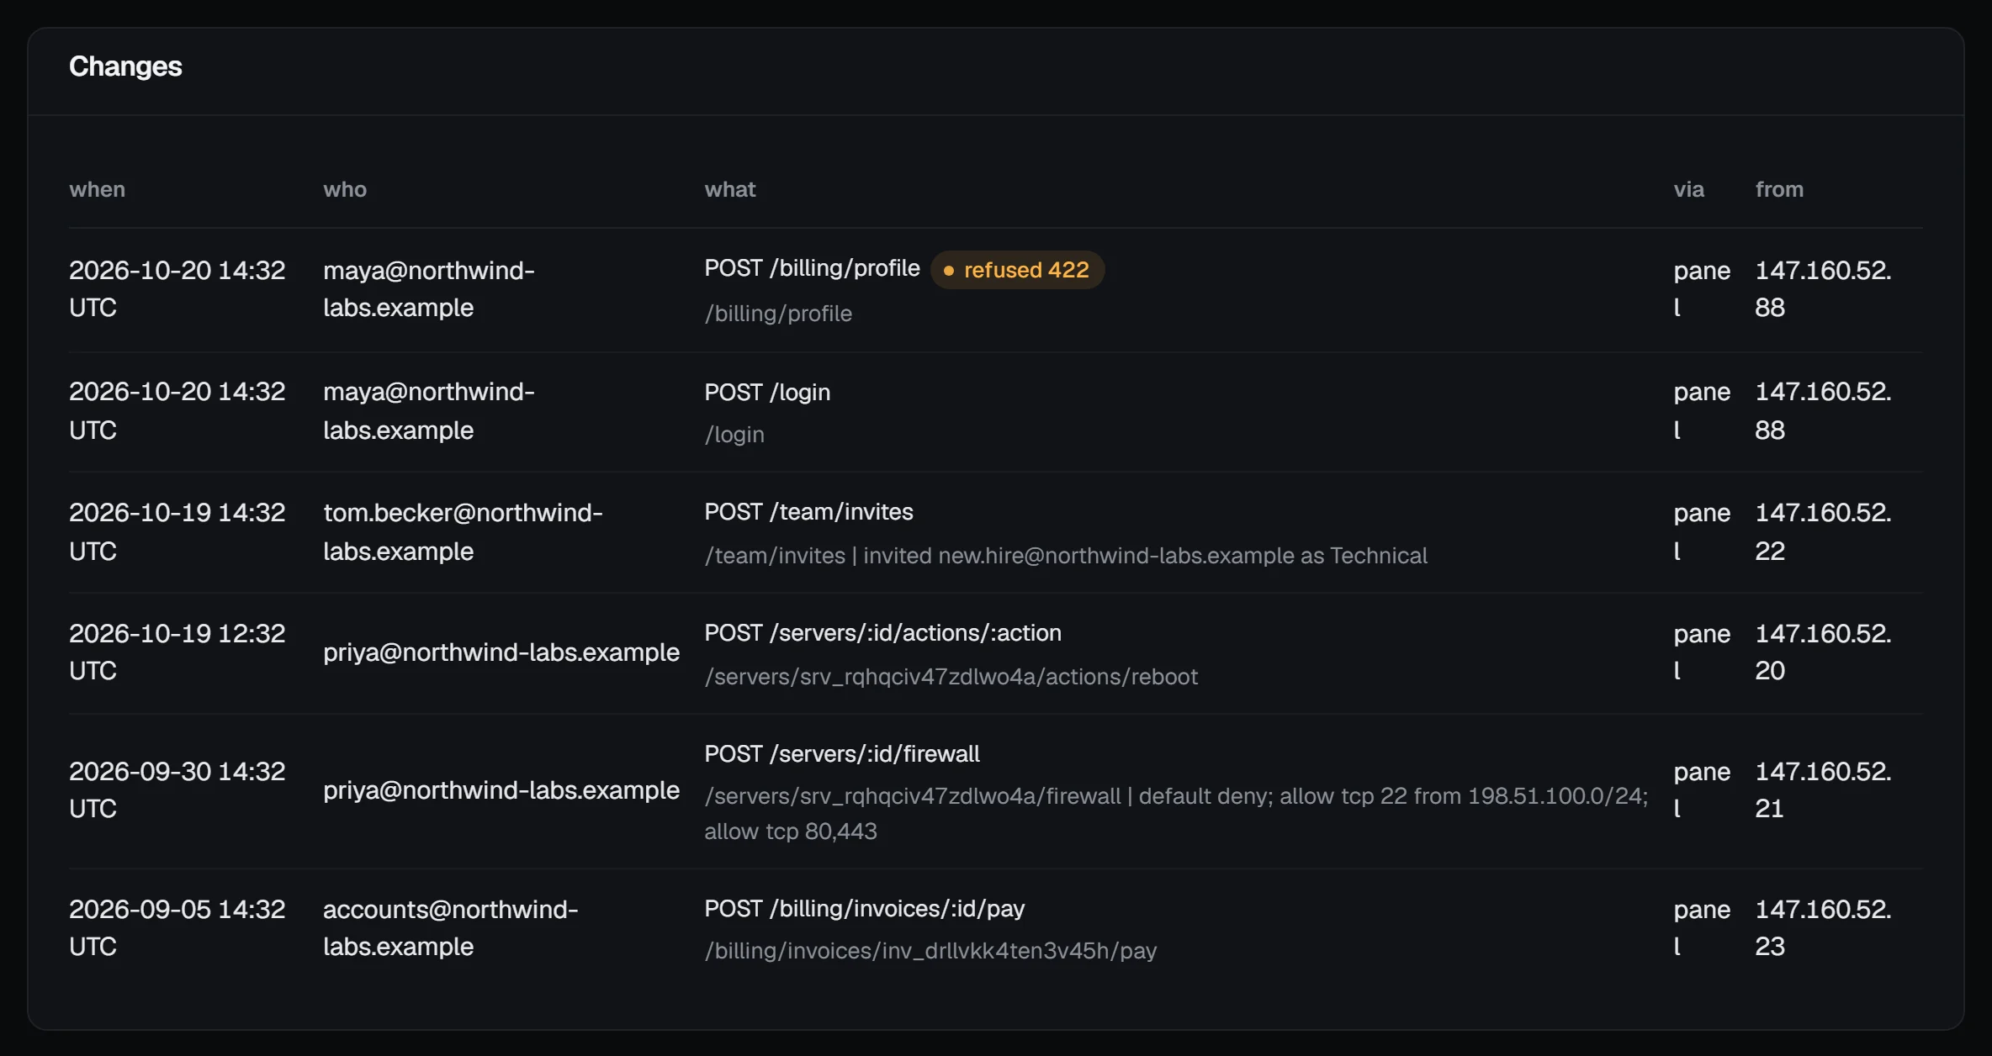Click IP address 147.160.52.23
The height and width of the screenshot is (1056, 1992).
click(1823, 927)
